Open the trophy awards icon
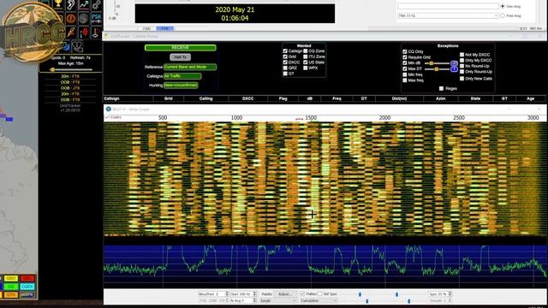Viewport: 548px width, 308px height. pos(58,4)
